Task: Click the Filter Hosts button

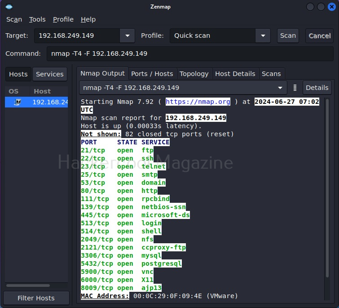Action: (x=36, y=298)
